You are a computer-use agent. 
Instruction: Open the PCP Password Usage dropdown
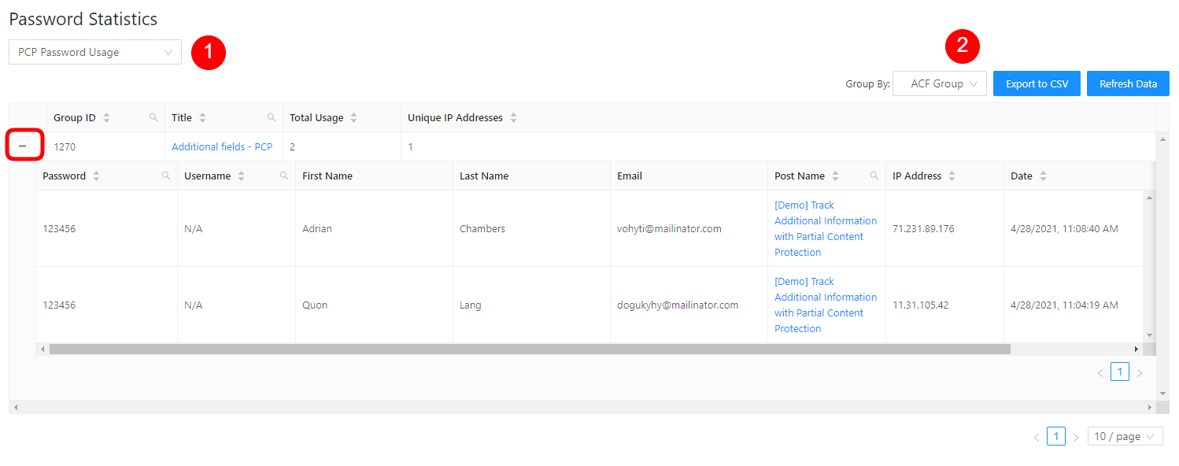coord(95,53)
